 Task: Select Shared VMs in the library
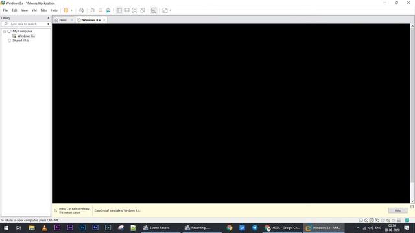(x=21, y=41)
